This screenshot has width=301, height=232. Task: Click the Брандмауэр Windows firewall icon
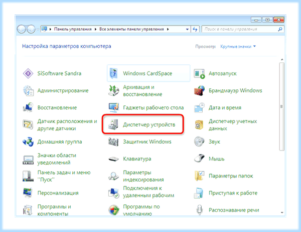pyautogui.click(x=199, y=90)
